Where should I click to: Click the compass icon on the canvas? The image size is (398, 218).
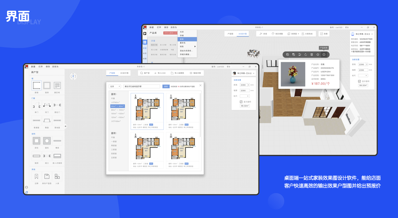click(73, 76)
